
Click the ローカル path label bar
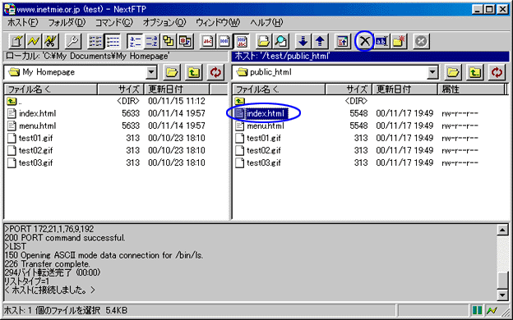115,56
